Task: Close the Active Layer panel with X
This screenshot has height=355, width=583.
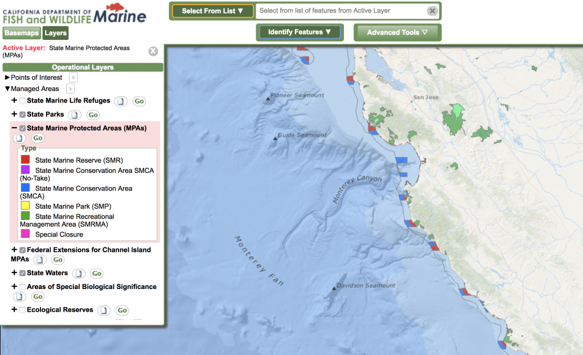Action: click(153, 51)
